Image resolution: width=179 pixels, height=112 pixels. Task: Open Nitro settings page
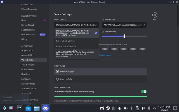33,20
